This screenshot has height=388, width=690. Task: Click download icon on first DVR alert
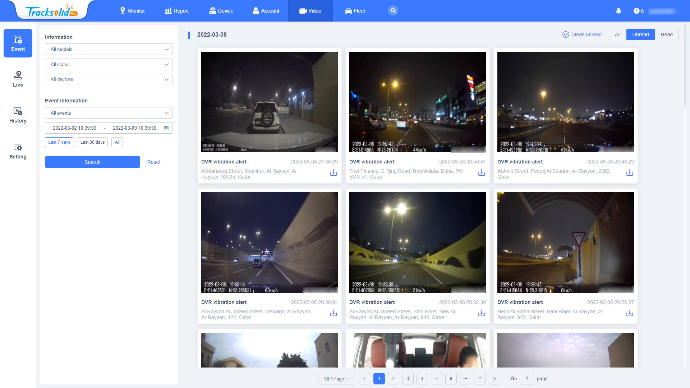pyautogui.click(x=333, y=172)
